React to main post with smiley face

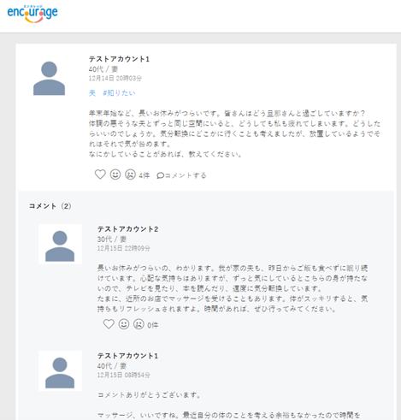pos(115,175)
